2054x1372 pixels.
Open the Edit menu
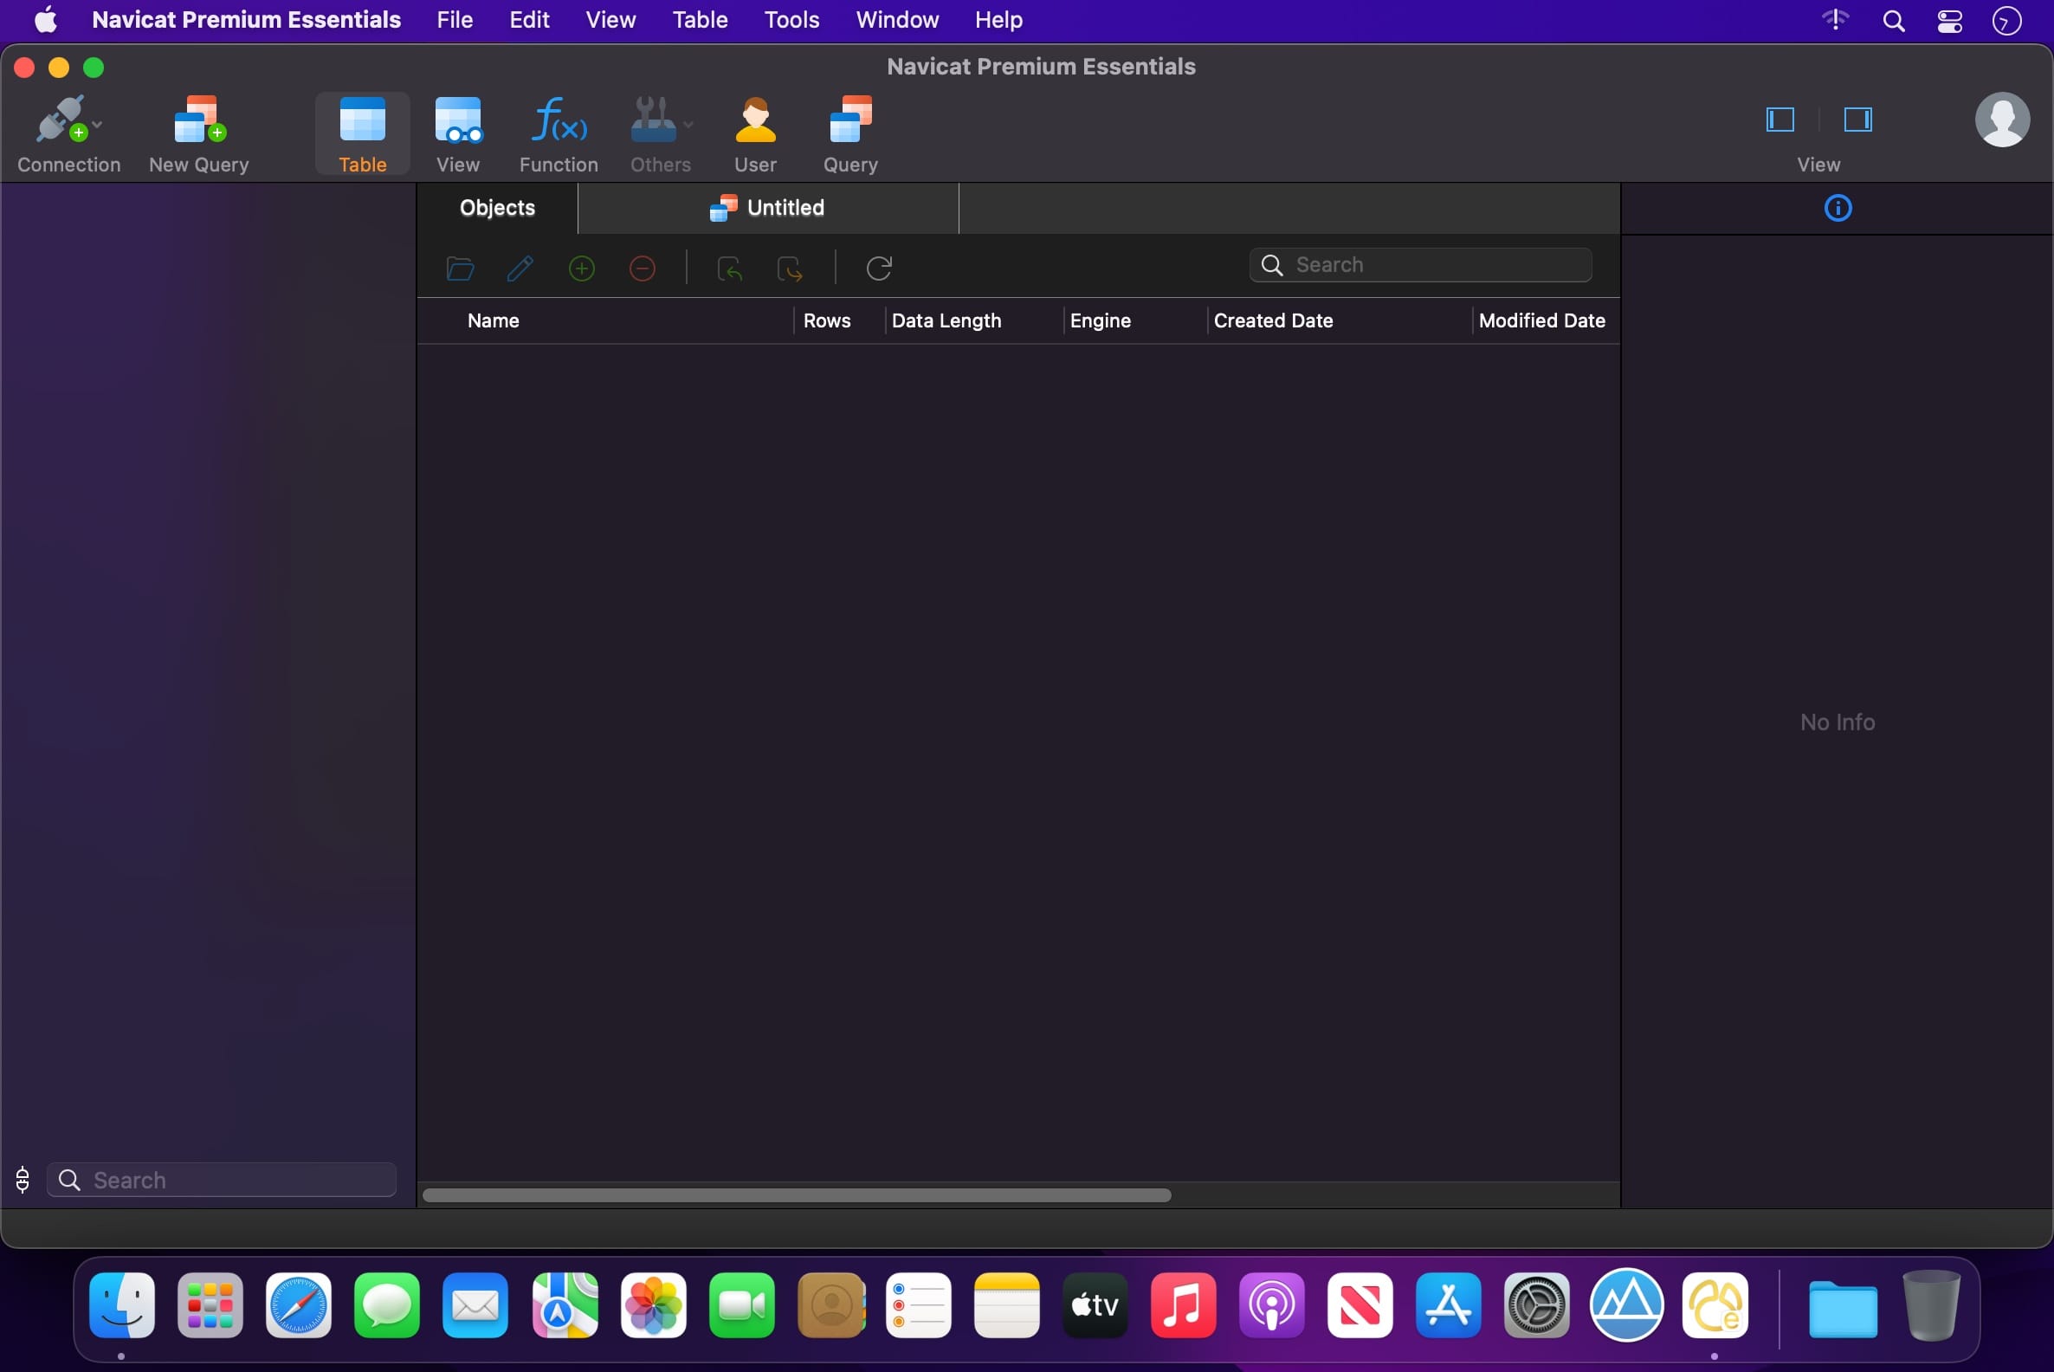coord(529,19)
